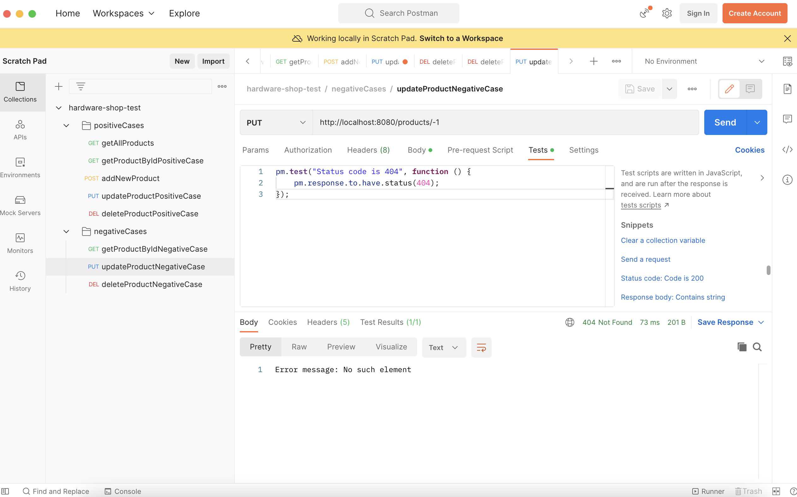Open the Text format dropdown
Screen dimensions: 797x497
pos(444,348)
